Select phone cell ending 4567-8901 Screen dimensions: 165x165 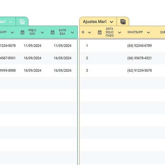point(7,58)
